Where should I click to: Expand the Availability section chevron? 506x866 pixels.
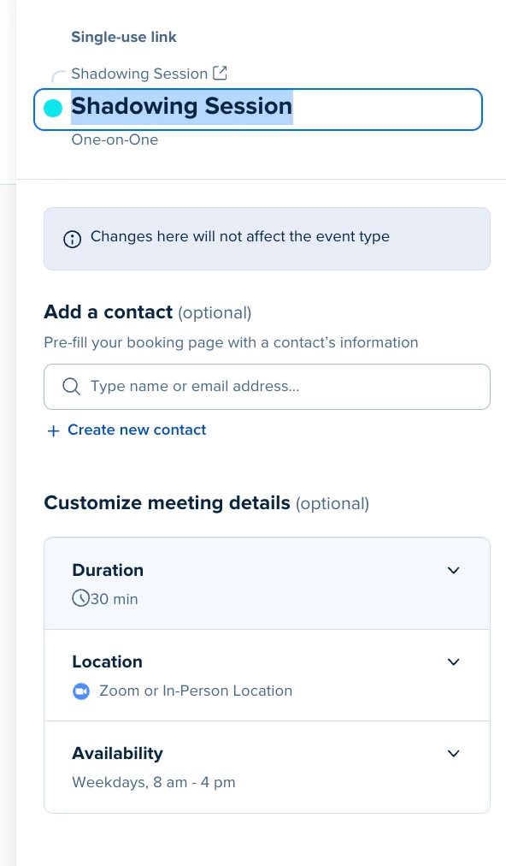click(x=454, y=754)
